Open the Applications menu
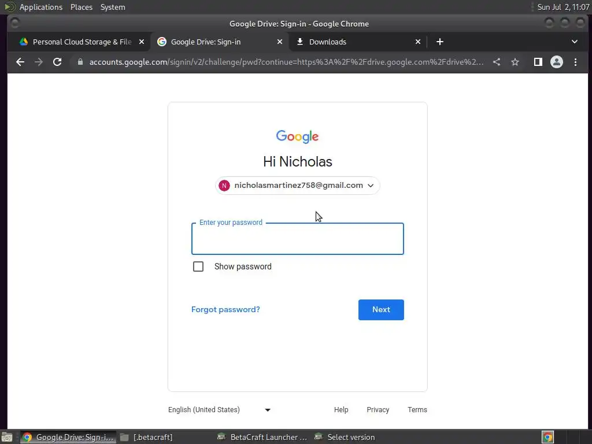This screenshot has height=444, width=592. pyautogui.click(x=41, y=7)
